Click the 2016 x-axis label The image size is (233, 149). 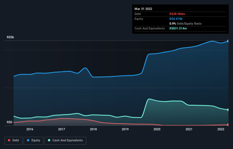[30, 129]
